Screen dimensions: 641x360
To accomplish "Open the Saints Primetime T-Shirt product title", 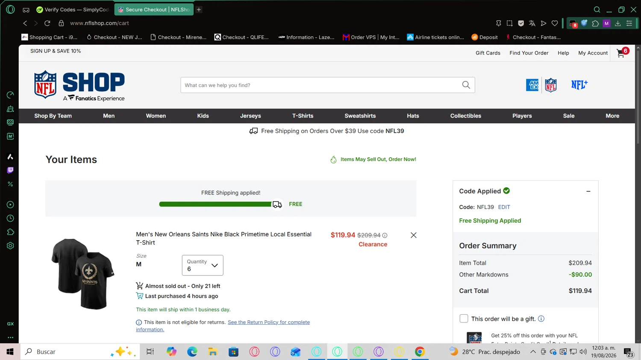I will point(224,238).
